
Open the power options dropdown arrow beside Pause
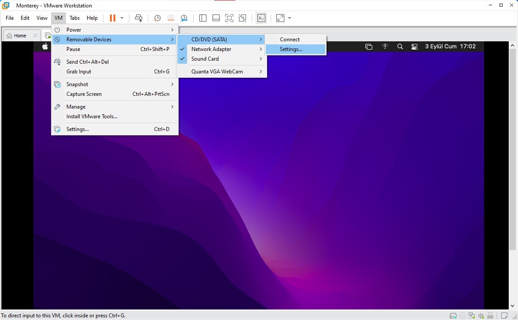tap(122, 18)
